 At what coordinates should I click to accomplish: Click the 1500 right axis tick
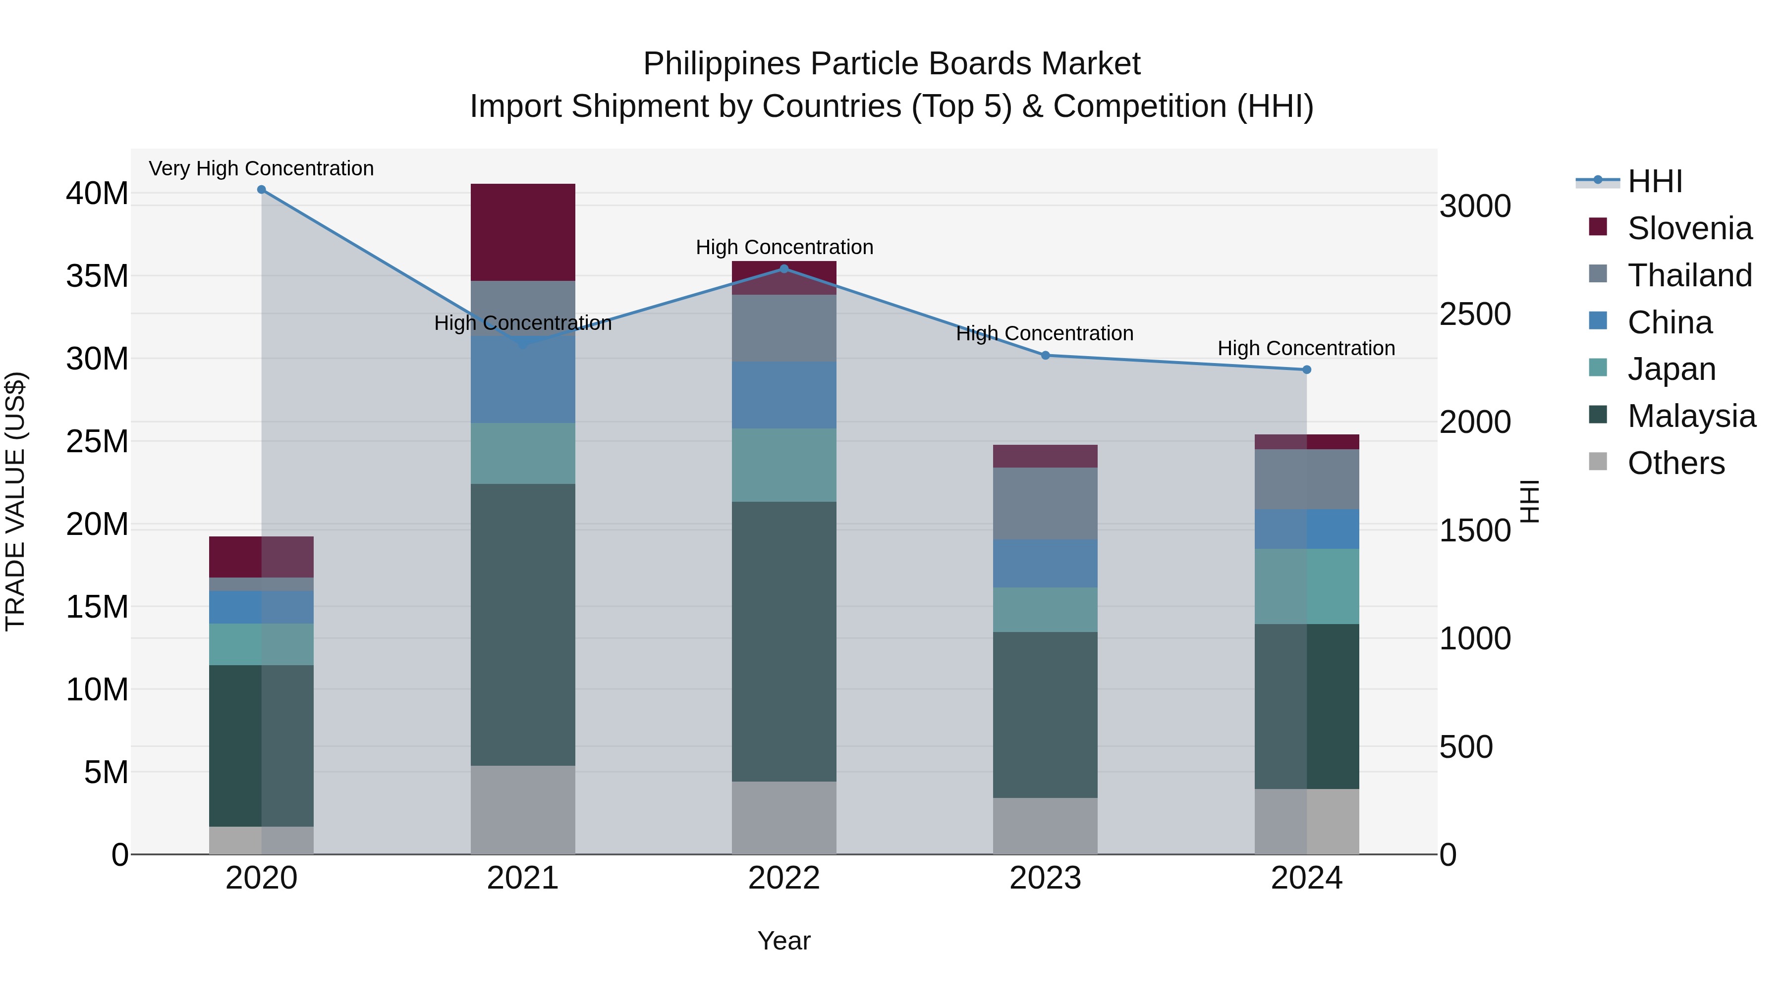tap(1476, 531)
